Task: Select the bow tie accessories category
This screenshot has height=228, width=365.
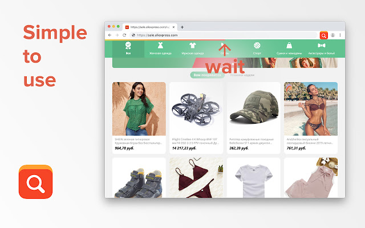Action: coord(322,48)
